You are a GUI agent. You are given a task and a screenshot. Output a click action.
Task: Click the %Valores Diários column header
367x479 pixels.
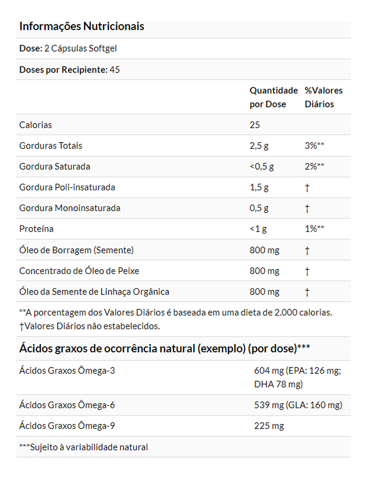(x=323, y=97)
